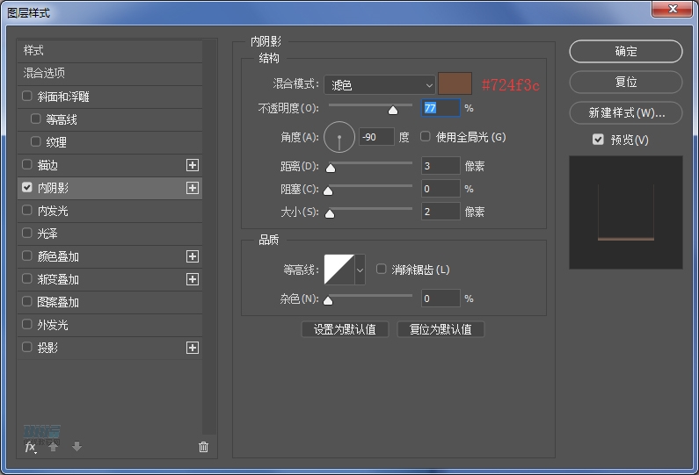Click the move effect down arrow
Screen dimensions: 699x475
click(x=76, y=447)
